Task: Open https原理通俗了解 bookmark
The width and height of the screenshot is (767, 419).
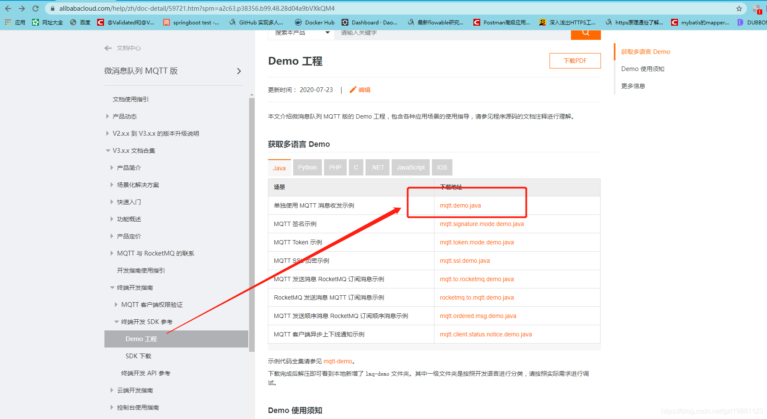Action: coord(634,22)
